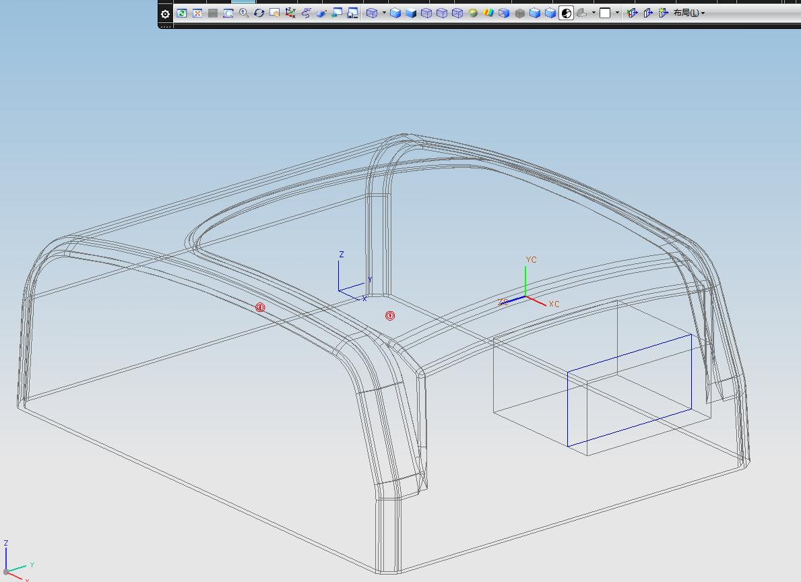Expand the dropdown next to the white swatch
Screen dimensions: 801x582
[x=617, y=13]
